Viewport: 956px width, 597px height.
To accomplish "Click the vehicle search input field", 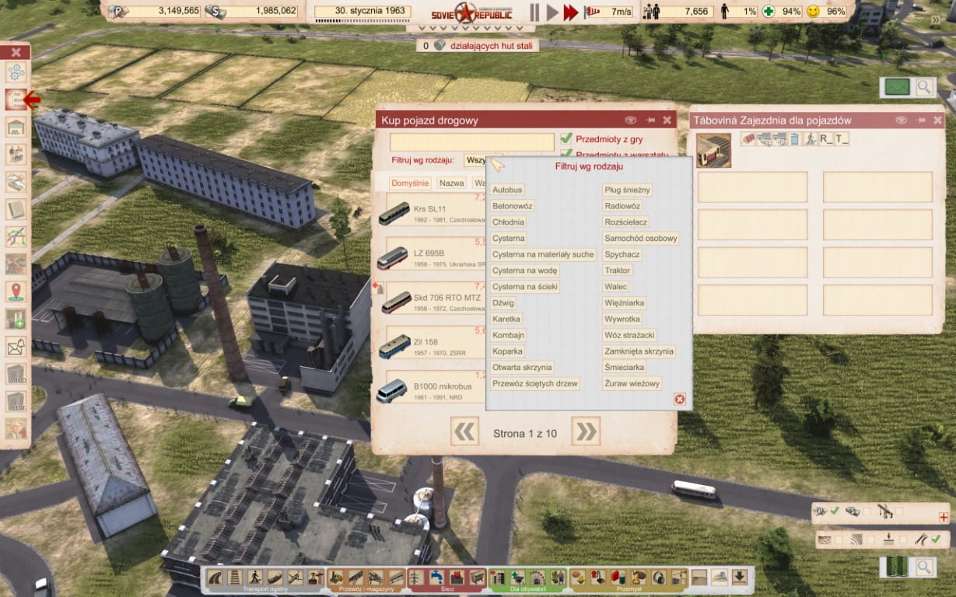I will click(x=471, y=141).
